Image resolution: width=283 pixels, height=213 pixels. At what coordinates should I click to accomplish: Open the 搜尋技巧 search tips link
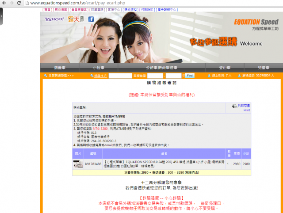[x=100, y=76]
